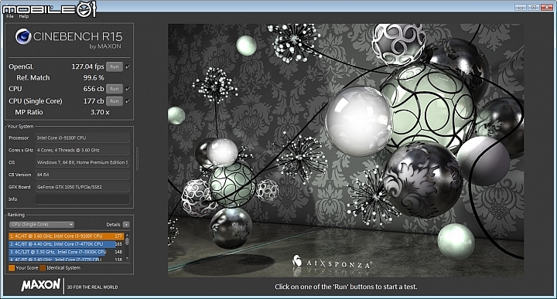Image resolution: width=557 pixels, height=299 pixels.
Task: Click the MAXON logo at the bottom
Action: [x=41, y=285]
